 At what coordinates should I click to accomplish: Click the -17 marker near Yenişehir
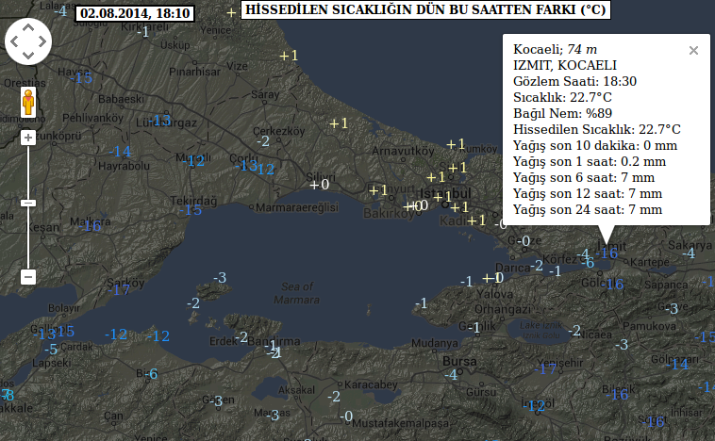point(546,368)
